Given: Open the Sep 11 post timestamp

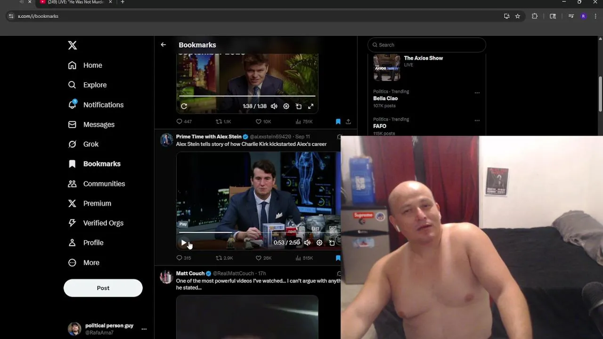Looking at the screenshot, I should click(302, 137).
